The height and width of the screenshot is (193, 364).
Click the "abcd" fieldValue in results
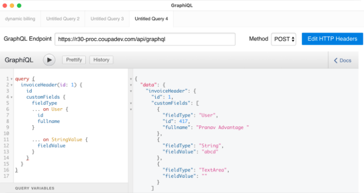pyautogui.click(x=210, y=152)
